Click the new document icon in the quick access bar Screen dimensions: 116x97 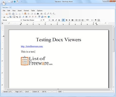pos(9,2)
